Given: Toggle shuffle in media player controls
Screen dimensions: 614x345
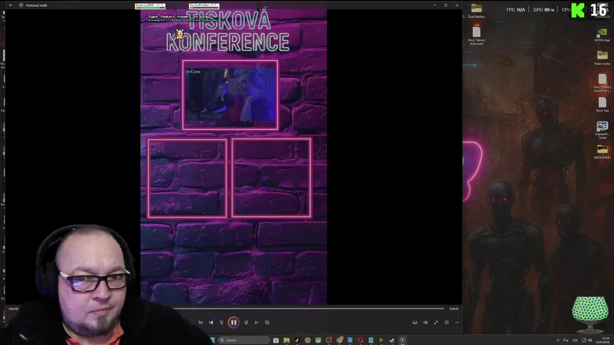Looking at the screenshot, I should [201, 322].
